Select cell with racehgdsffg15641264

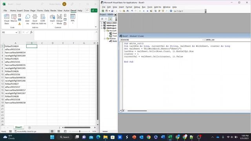click(15, 56)
